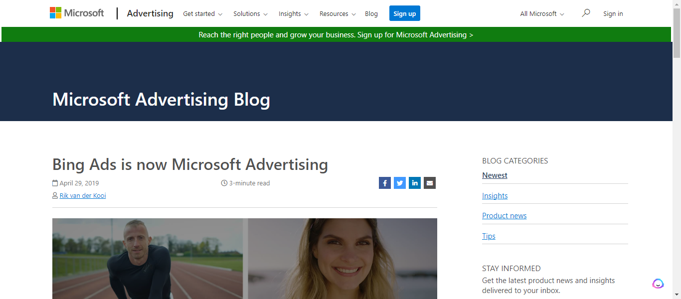
Task: Click Sign in
Action: pyautogui.click(x=613, y=13)
